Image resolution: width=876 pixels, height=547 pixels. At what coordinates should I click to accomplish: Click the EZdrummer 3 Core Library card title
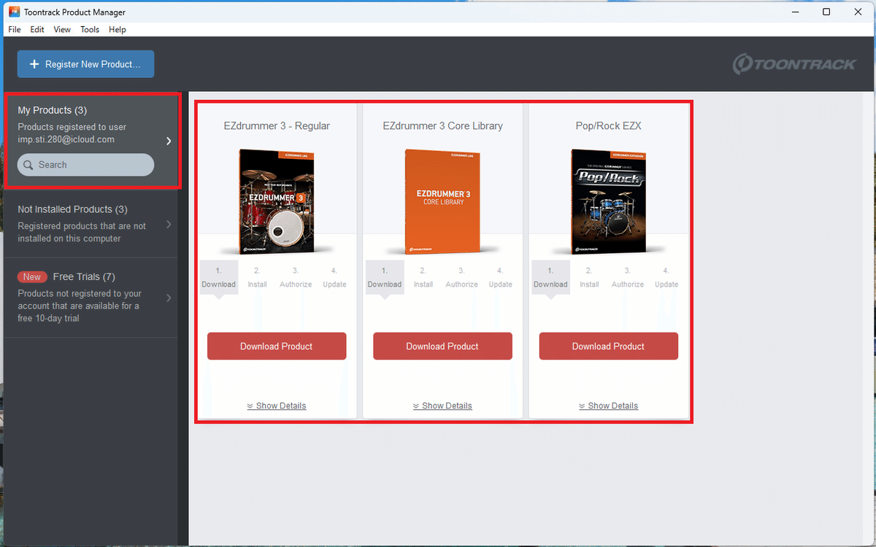click(x=442, y=125)
